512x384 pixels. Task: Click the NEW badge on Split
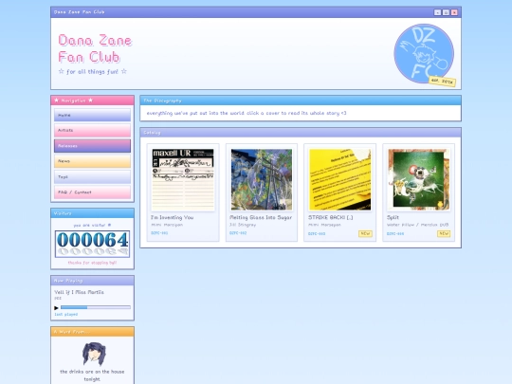click(x=444, y=233)
